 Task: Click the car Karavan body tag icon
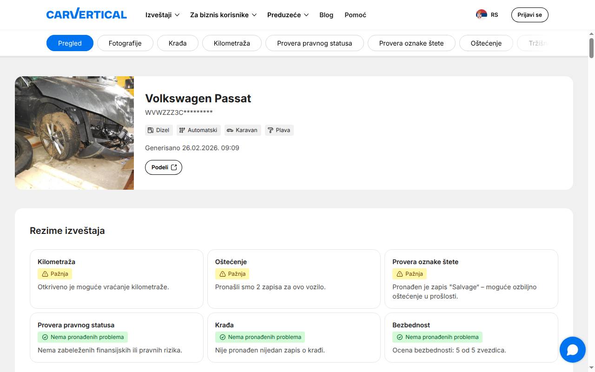[x=230, y=130]
